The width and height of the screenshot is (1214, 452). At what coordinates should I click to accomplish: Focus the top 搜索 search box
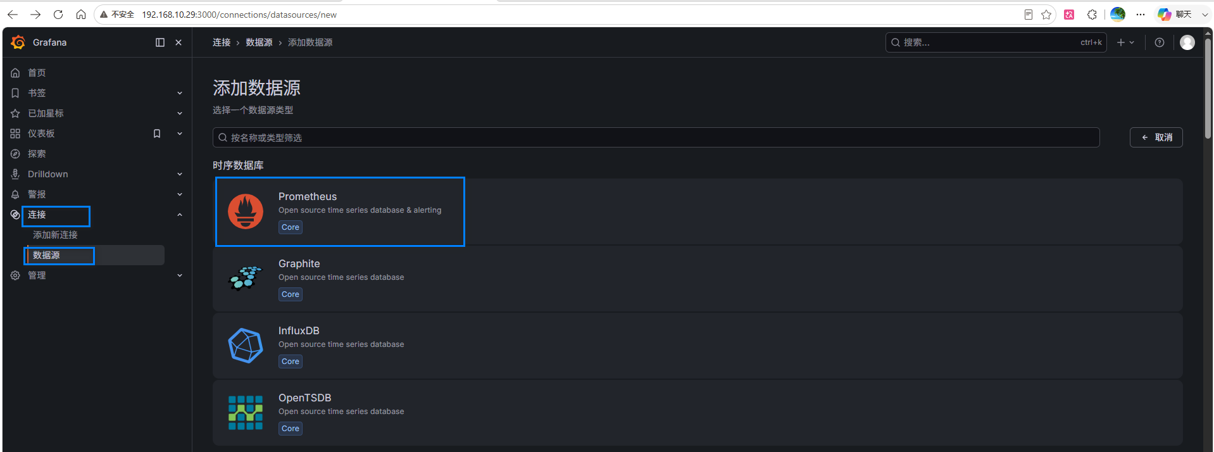pos(996,42)
